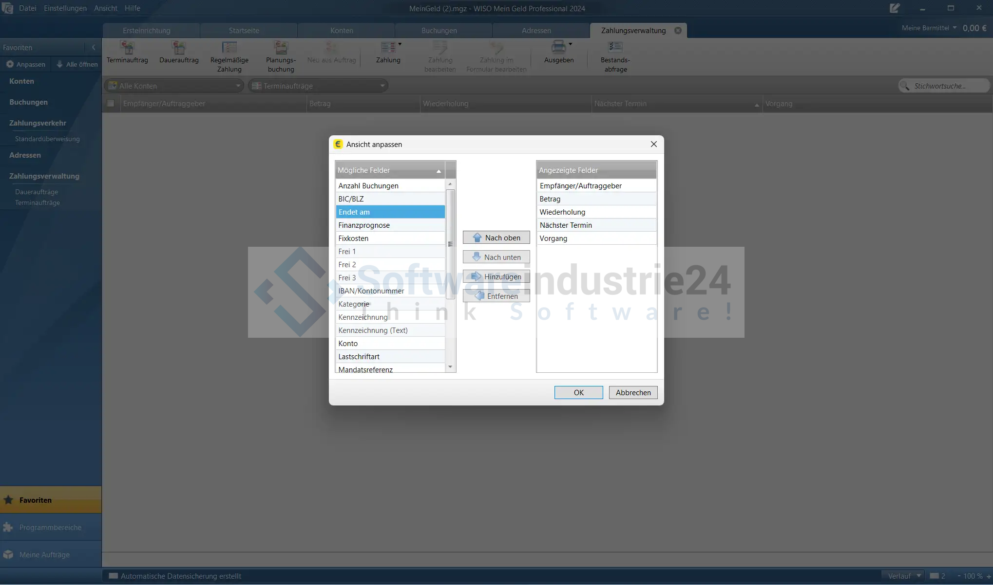Viewport: 993px width, 585px height.
Task: Toggle the select-all checkbox in the table header
Action: point(111,104)
